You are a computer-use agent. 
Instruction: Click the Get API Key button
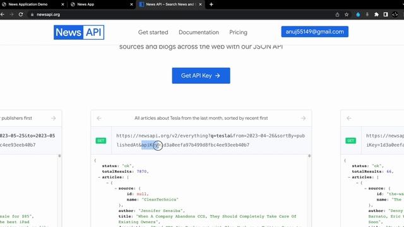[x=201, y=76]
